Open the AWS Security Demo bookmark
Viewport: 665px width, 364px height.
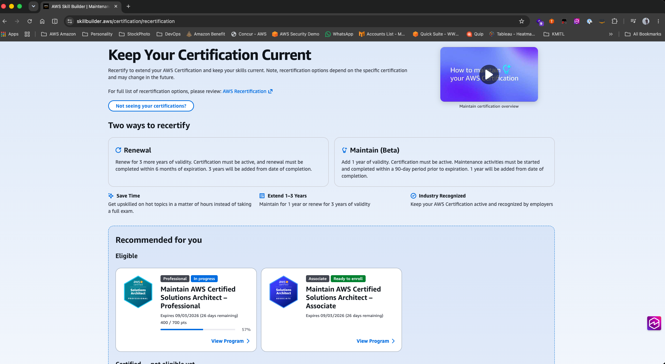(x=296, y=34)
